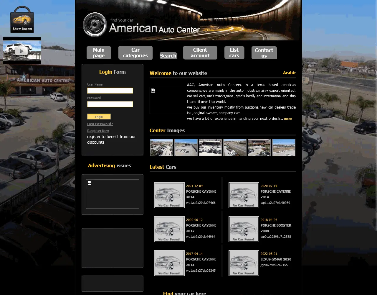Viewport: 377px width, 295px height.
Task: Open third Center Images thumbnail
Action: [210, 147]
